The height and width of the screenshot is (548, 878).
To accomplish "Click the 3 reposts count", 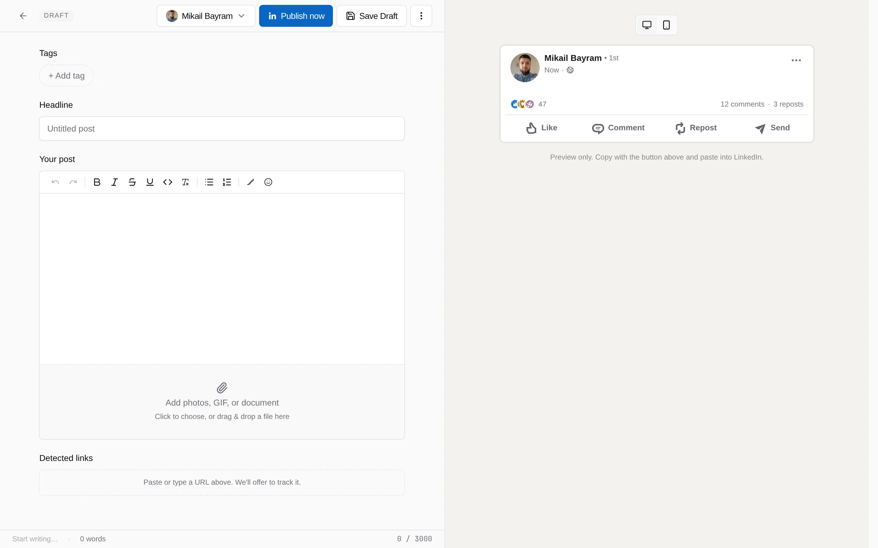I will [x=788, y=104].
